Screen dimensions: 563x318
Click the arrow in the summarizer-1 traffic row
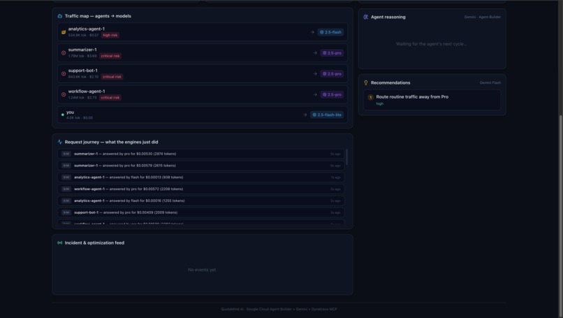point(315,53)
